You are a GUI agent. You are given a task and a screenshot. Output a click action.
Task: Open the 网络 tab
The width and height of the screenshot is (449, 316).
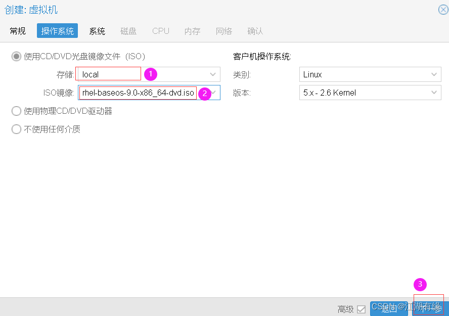pos(224,31)
